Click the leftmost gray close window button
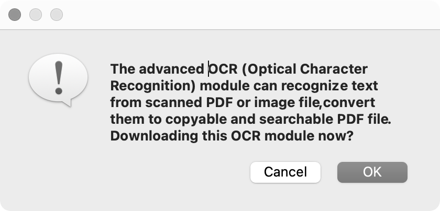 tap(15, 15)
